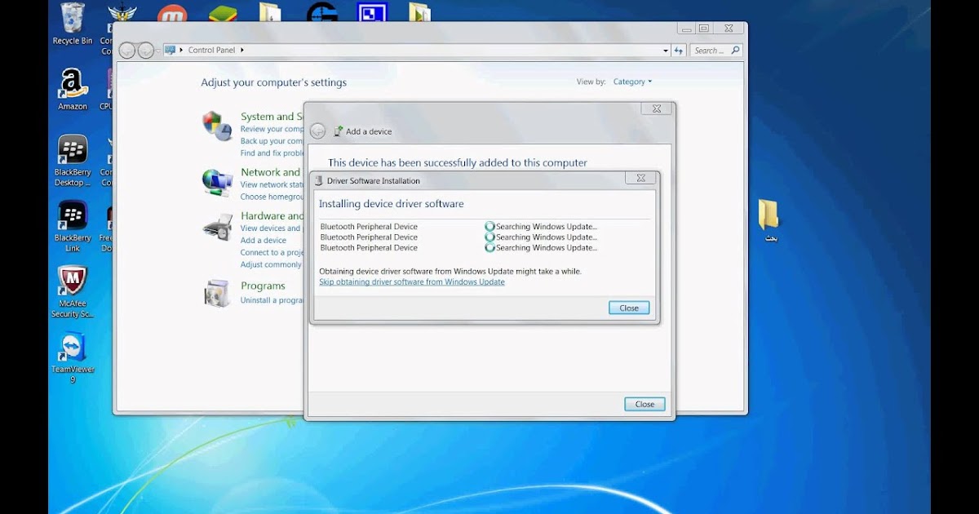Select the first Bluetooth Peripheral Device row
This screenshot has width=979, height=514.
coord(459,227)
